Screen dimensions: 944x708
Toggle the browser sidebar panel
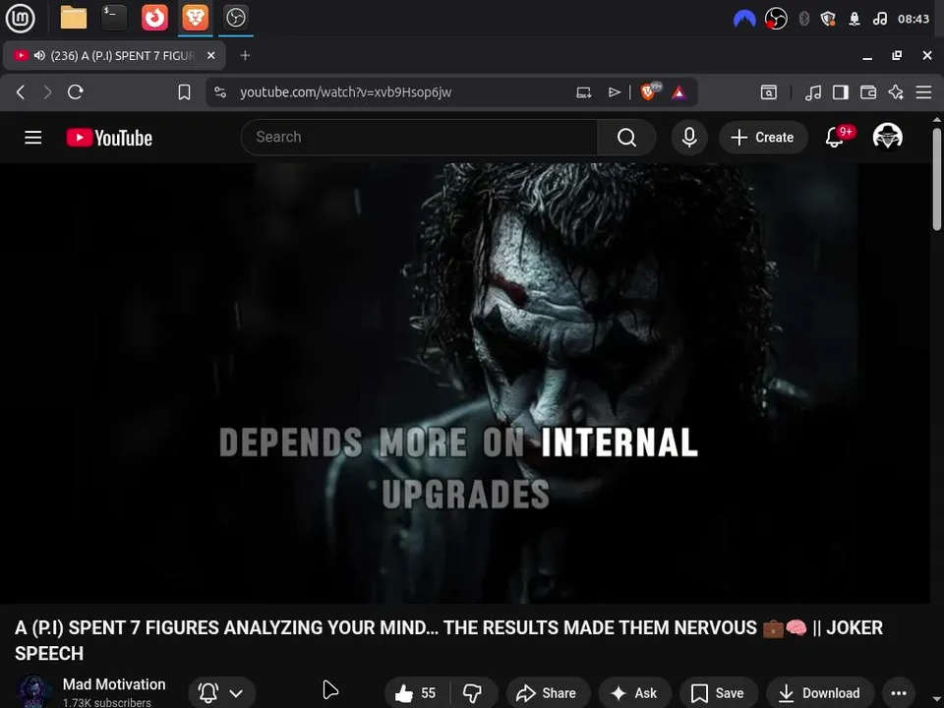pos(841,92)
